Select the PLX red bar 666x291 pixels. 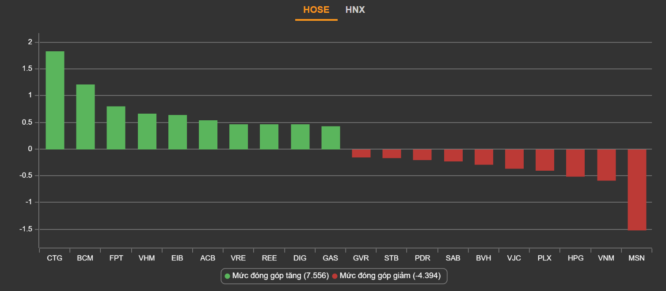pyautogui.click(x=544, y=160)
